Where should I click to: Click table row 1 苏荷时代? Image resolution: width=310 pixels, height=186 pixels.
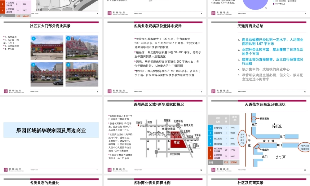(x=224, y=127)
